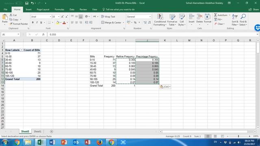Open Cell Styles gallery
The width and height of the screenshot is (260, 146).
182,20
